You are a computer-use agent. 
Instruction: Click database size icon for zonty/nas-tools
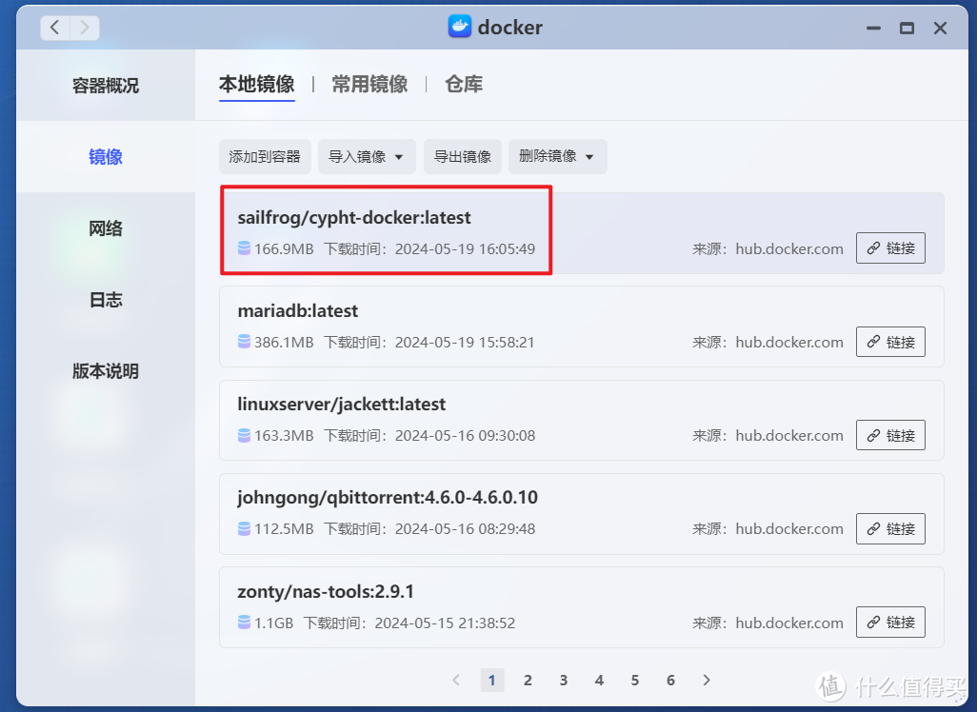click(244, 623)
